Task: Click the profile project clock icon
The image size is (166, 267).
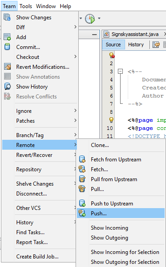Action: (x=90, y=18)
